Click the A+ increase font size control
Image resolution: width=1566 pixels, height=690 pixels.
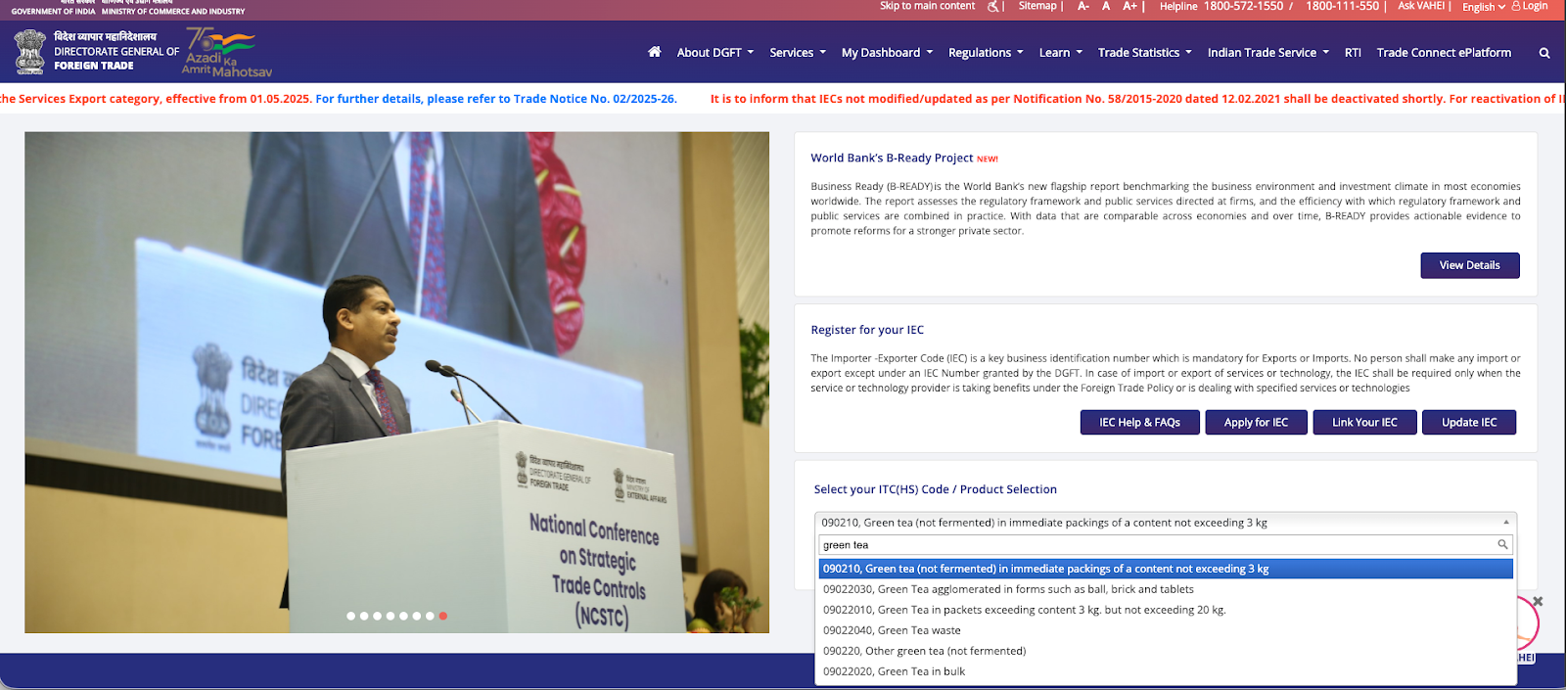[x=1129, y=7]
